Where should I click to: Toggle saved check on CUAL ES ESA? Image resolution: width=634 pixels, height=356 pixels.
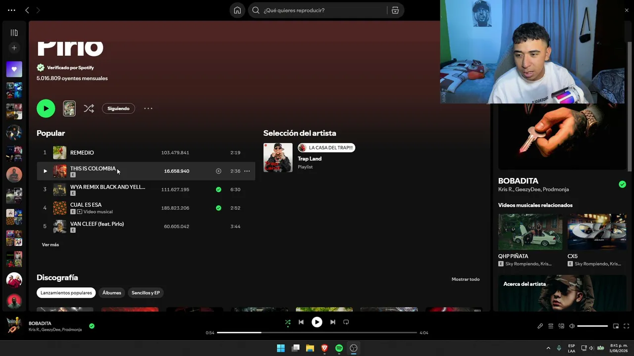218,208
